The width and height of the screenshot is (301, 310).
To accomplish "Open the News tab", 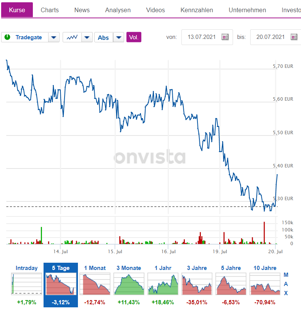I will pyautogui.click(x=82, y=10).
